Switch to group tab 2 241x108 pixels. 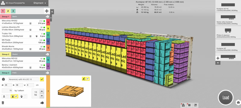tap(8, 11)
